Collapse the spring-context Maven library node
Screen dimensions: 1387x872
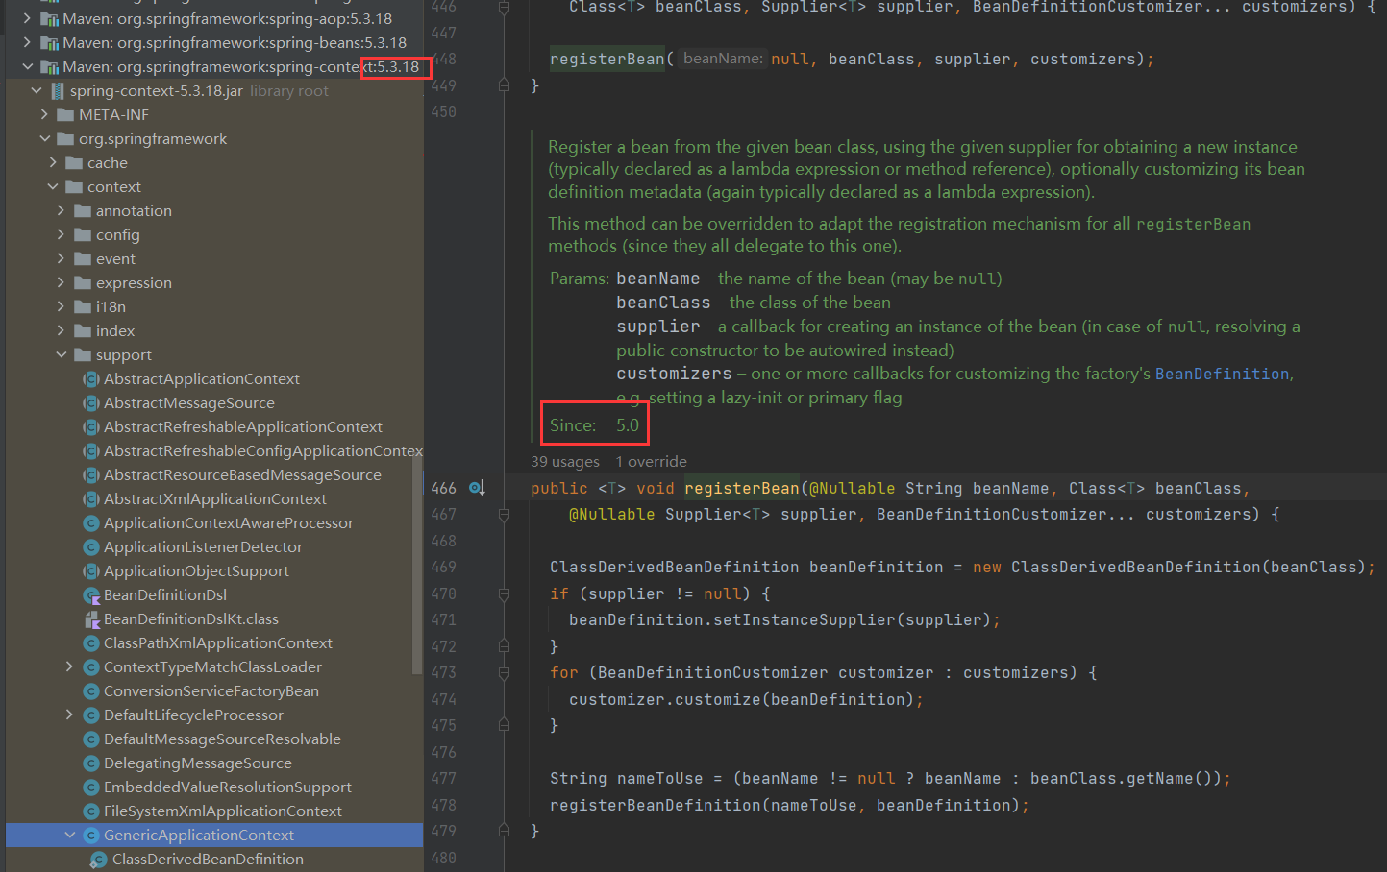click(x=27, y=66)
